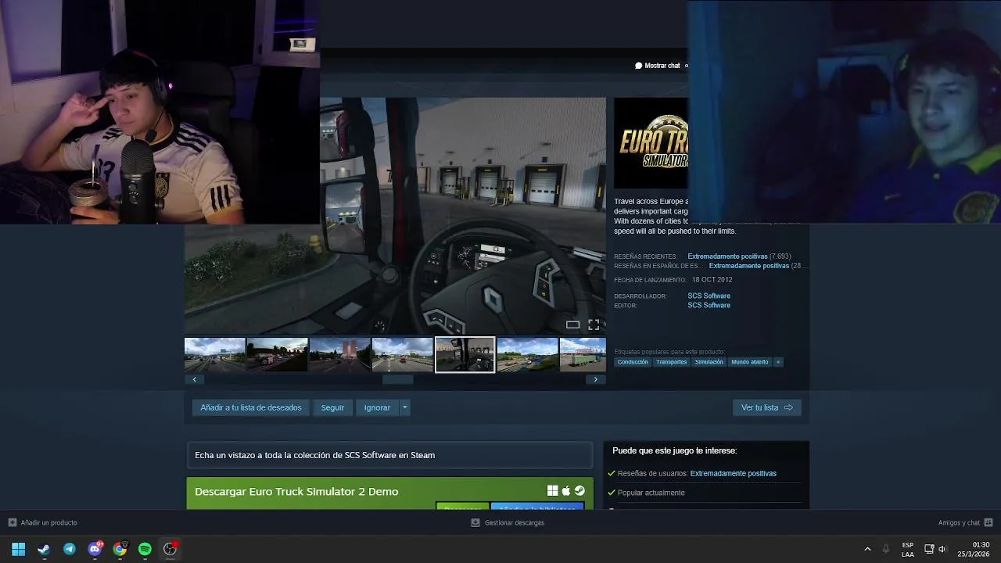Screen dimensions: 1001x563
Task: Open Gestionar descargas in Steam
Action: (508, 522)
